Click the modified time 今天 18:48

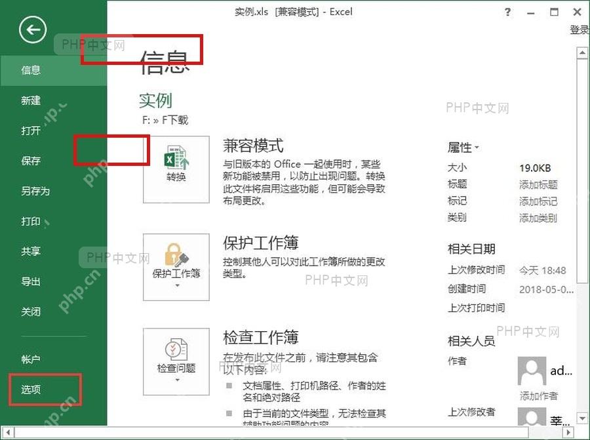pos(543,270)
